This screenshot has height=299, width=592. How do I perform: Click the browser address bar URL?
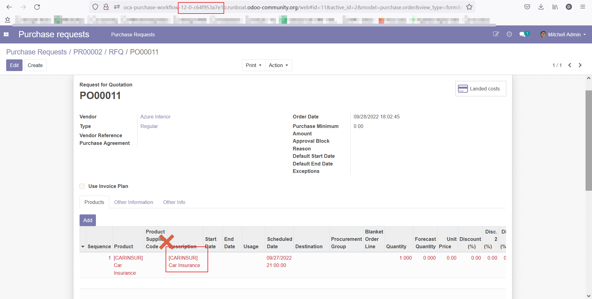click(293, 7)
